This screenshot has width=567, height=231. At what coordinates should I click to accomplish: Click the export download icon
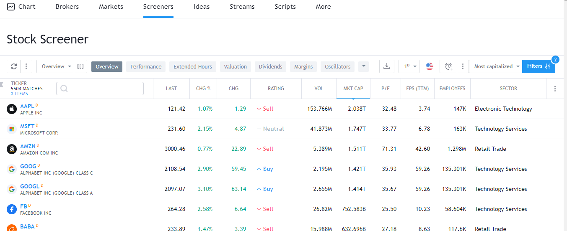(x=387, y=66)
